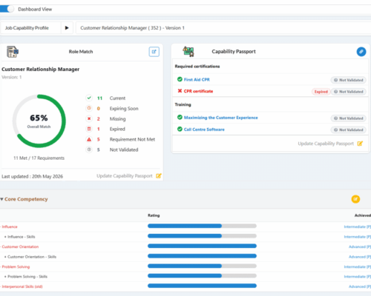Image resolution: width=371 pixels, height=296 pixels.
Task: Open the Customer Relationship Manager version selector
Action: [x=223, y=28]
